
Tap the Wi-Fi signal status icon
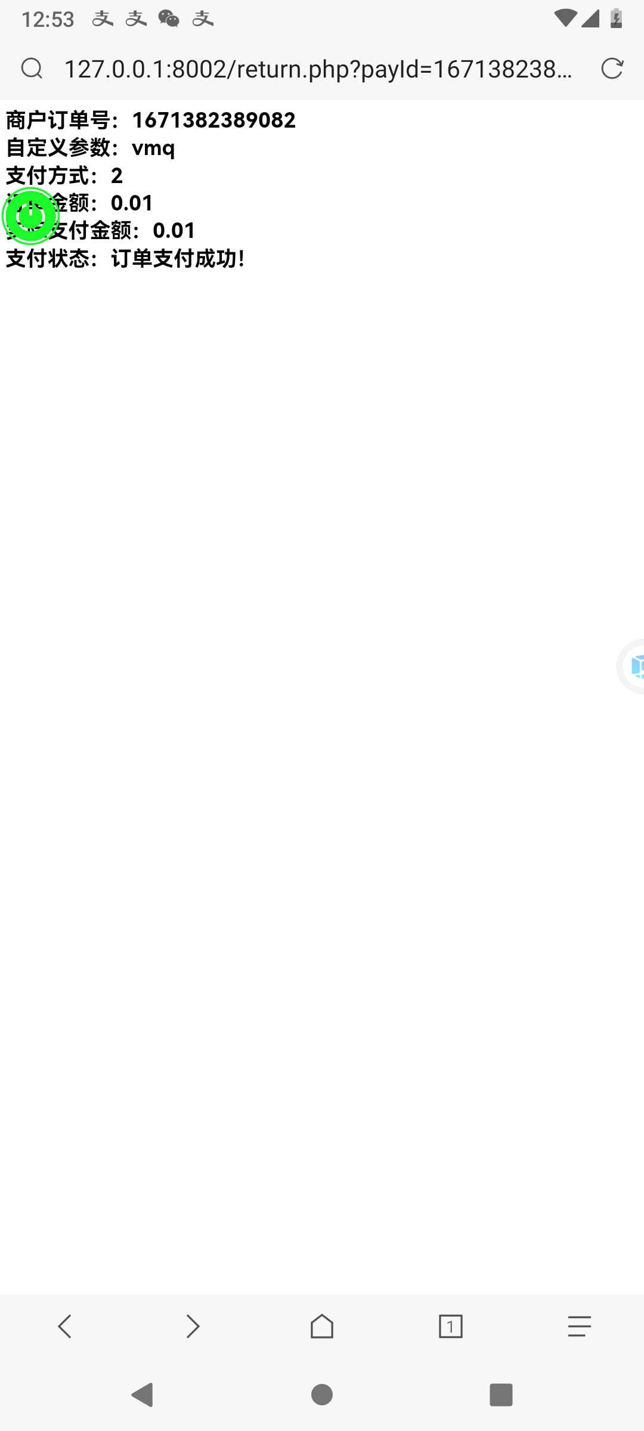pos(565,18)
